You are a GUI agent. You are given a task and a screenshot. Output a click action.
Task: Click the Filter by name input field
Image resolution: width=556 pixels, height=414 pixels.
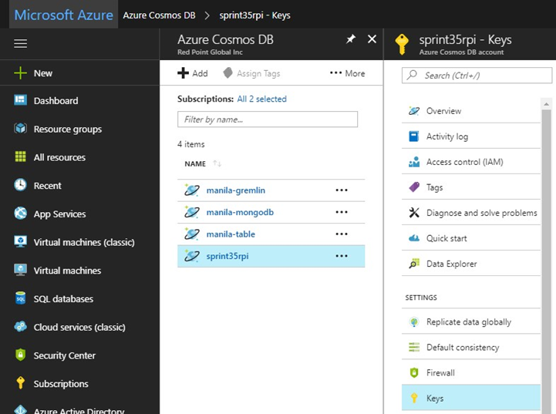pyautogui.click(x=268, y=119)
